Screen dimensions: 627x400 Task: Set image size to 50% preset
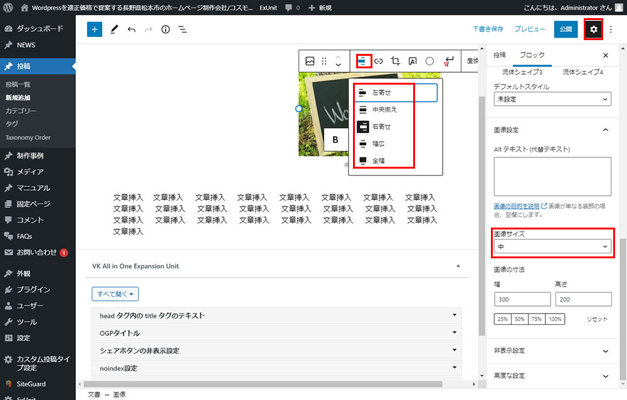[x=520, y=319]
